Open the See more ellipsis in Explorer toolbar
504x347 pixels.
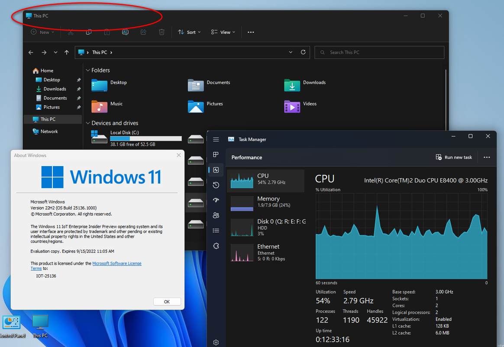point(251,32)
